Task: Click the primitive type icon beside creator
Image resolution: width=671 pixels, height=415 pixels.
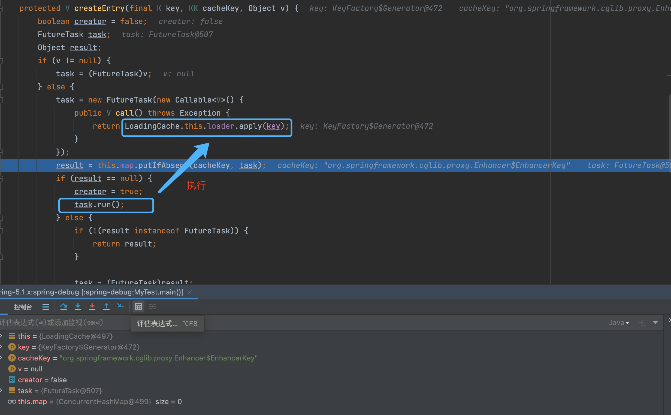Action: pyautogui.click(x=12, y=380)
